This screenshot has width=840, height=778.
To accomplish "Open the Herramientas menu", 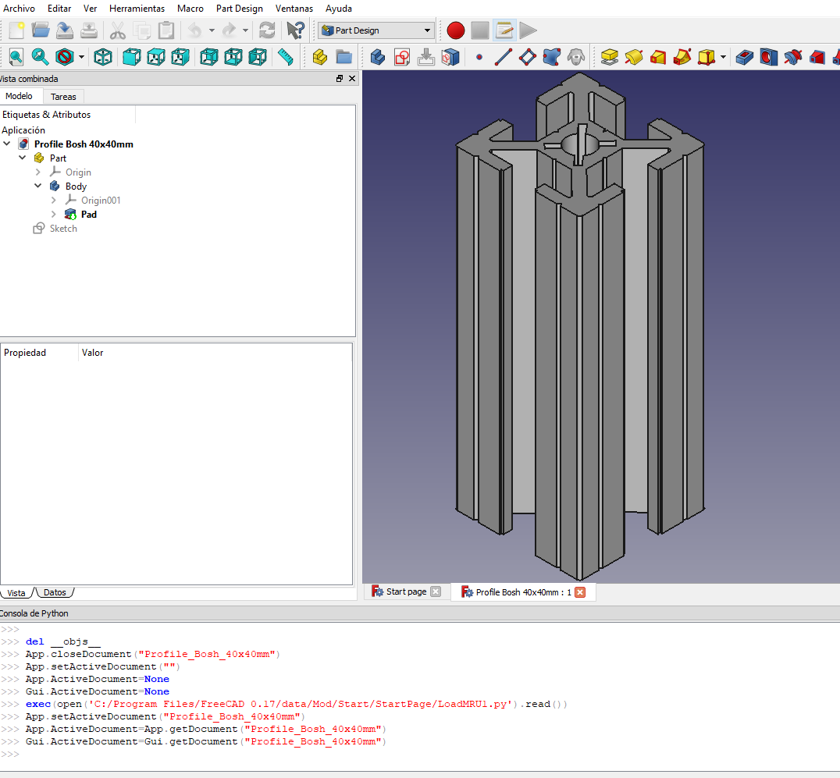I will 137,9.
